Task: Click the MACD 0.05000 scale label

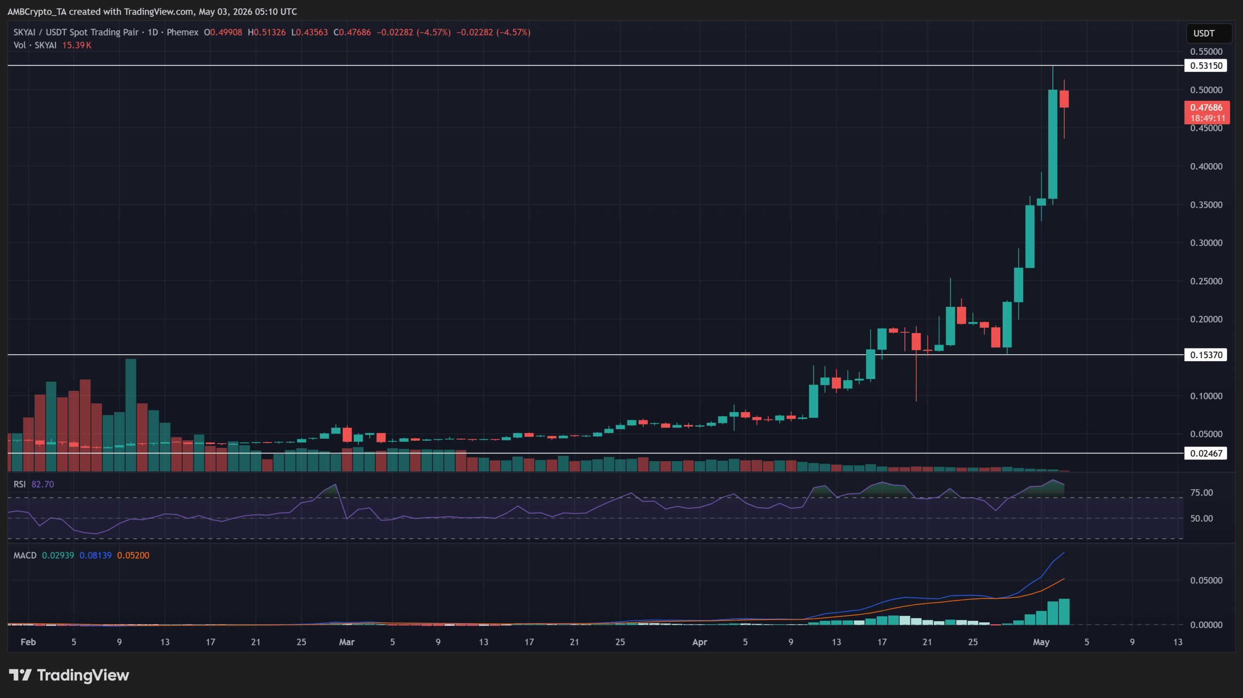Action: (x=1206, y=580)
